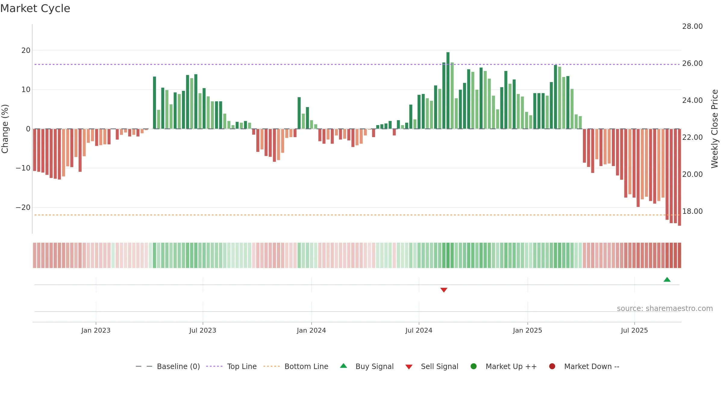Click the −20 tick on Change axis
Image resolution: width=723 pixels, height=406 pixels.
tap(23, 208)
